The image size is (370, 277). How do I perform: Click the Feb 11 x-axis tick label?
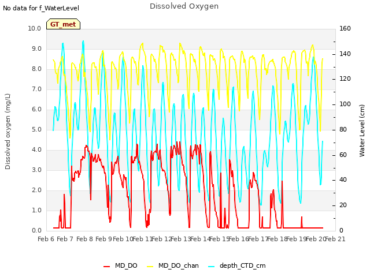[x=142, y=239]
